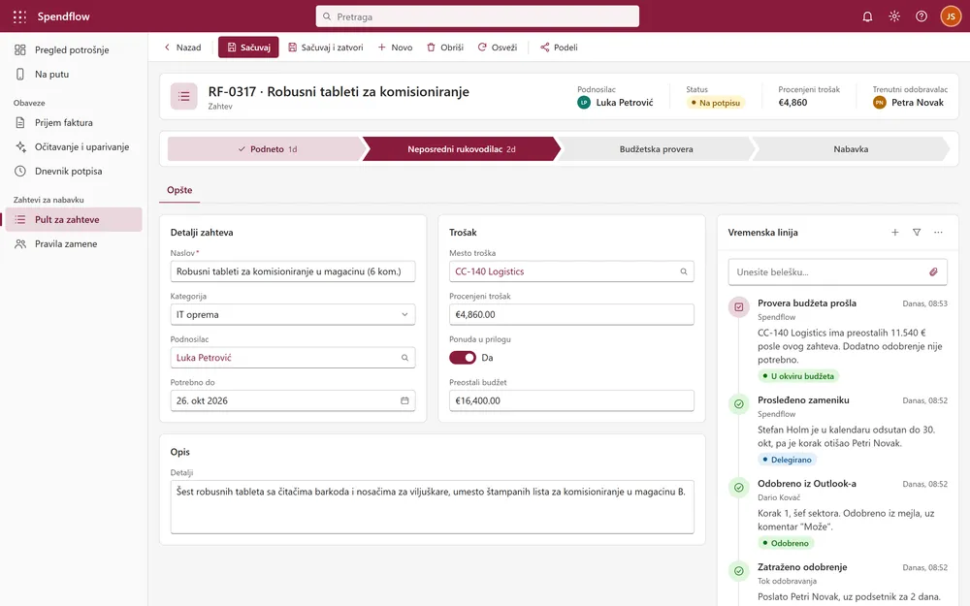Screen dimensions: 970x606
Task: Delete the request with Obriši
Action: coord(445,48)
